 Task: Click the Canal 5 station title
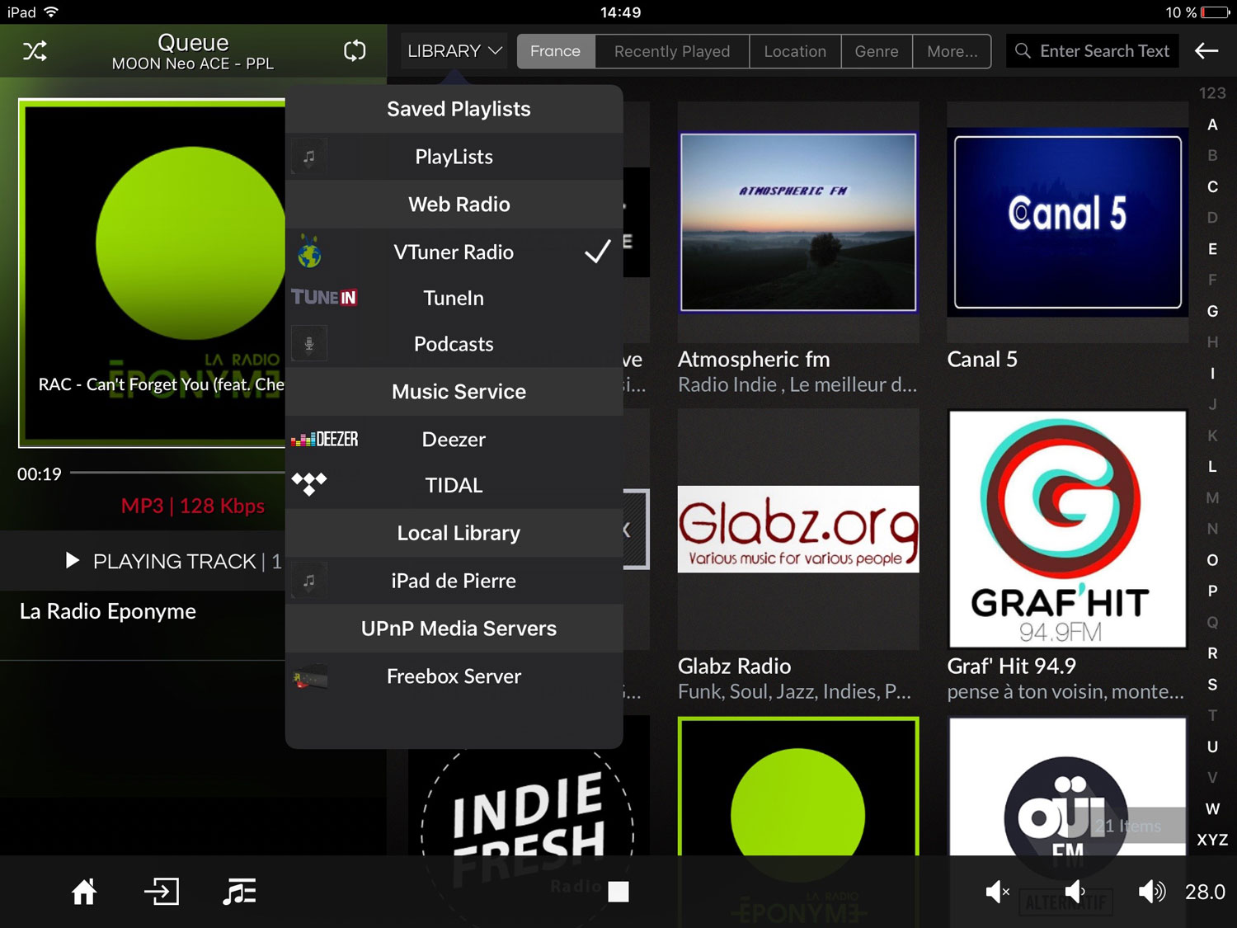pos(982,360)
